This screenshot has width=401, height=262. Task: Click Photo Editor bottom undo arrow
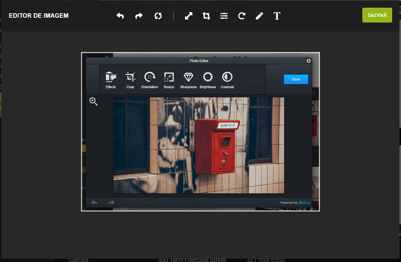[94, 203]
